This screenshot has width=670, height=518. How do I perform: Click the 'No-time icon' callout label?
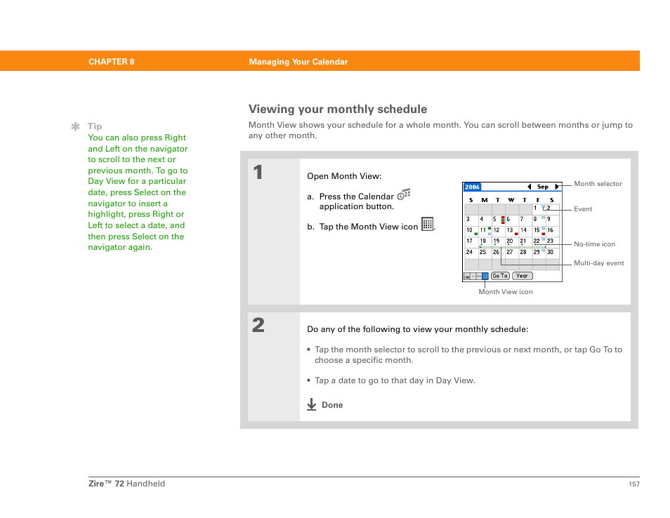pyautogui.click(x=594, y=244)
